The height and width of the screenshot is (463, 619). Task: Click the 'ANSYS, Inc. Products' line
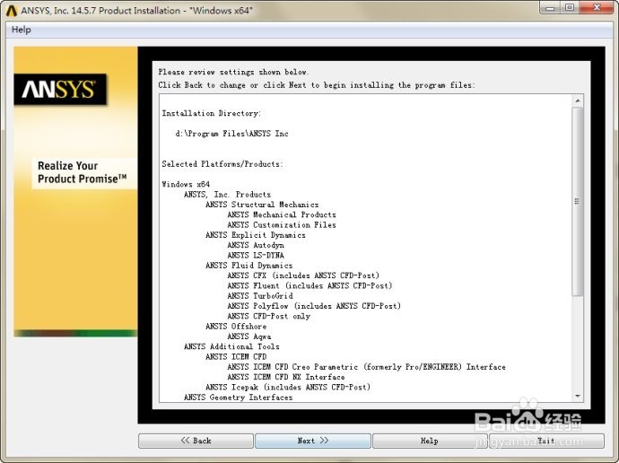[227, 195]
